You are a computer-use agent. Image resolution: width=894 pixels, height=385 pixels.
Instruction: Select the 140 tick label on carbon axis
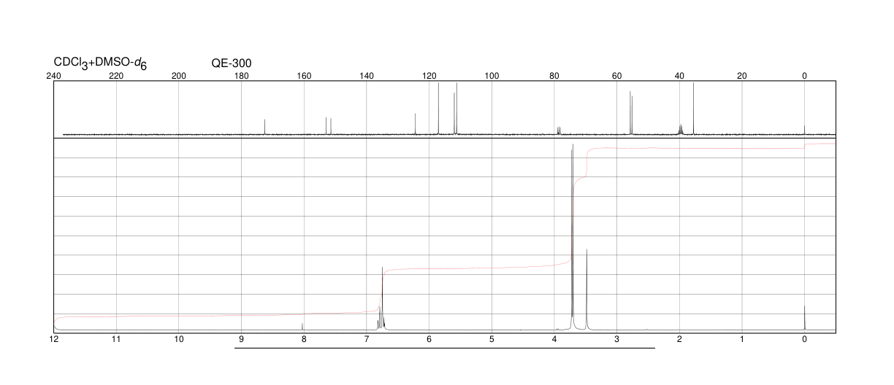[367, 76]
